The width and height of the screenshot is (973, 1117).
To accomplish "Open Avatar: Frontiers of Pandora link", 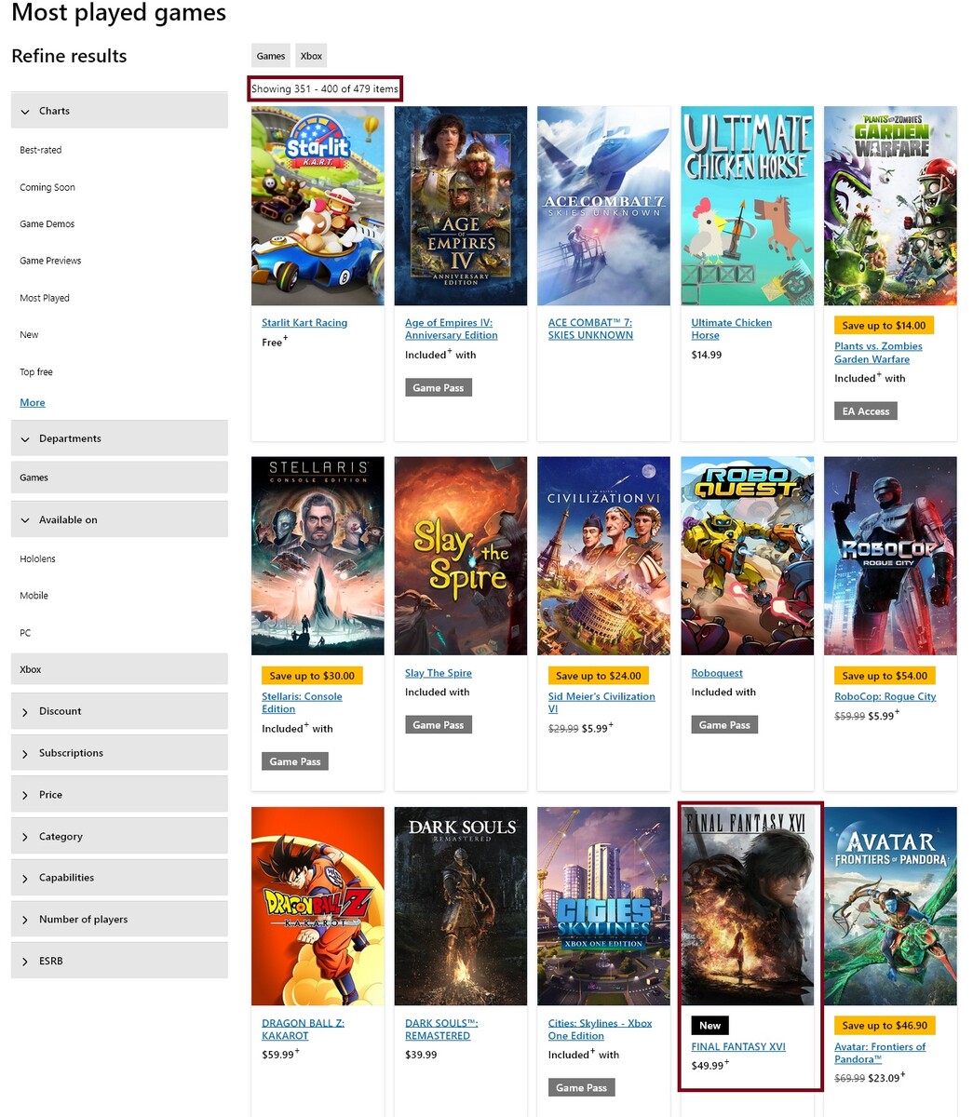I will [x=880, y=1053].
